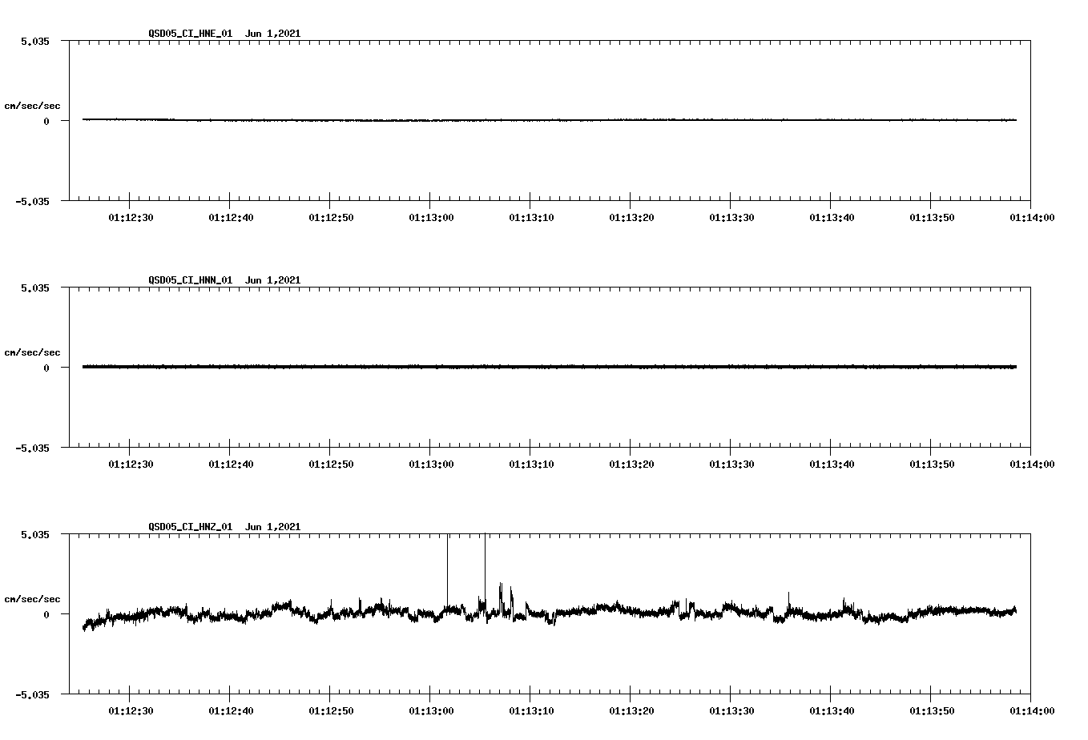This screenshot has height=740, width=1088.
Task: Click 01:13:20 time label under HNN plot
Action: coord(631,464)
